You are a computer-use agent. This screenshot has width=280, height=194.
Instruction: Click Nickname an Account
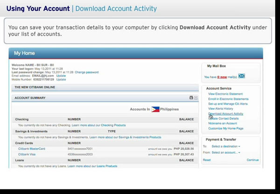pyautogui.click(x=223, y=123)
